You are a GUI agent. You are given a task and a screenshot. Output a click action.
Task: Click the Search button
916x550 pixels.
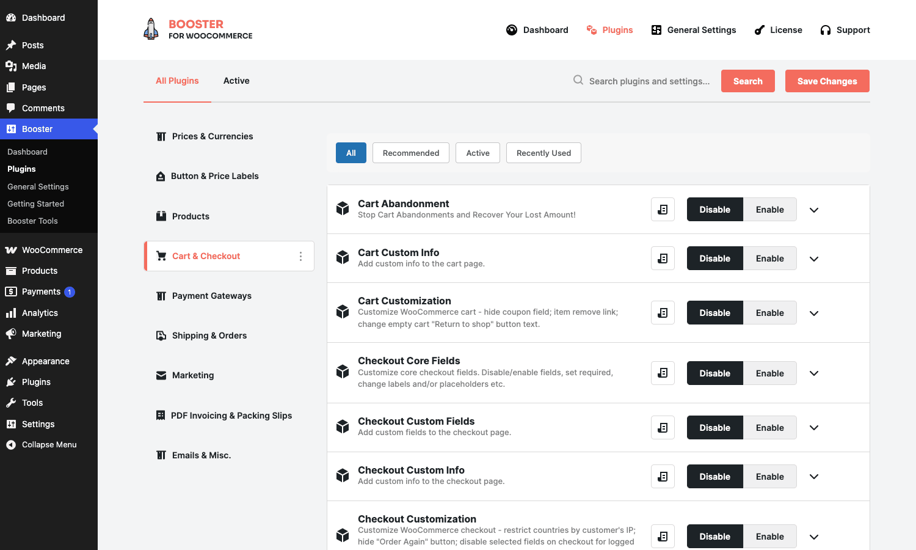click(x=748, y=81)
